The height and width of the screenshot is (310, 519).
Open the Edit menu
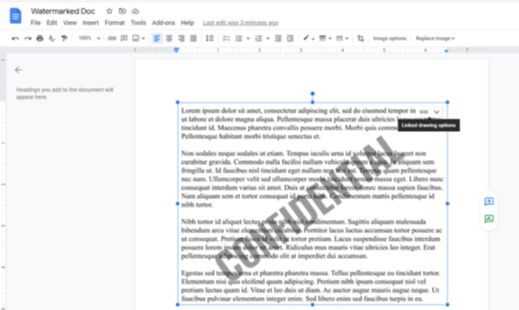coord(52,23)
